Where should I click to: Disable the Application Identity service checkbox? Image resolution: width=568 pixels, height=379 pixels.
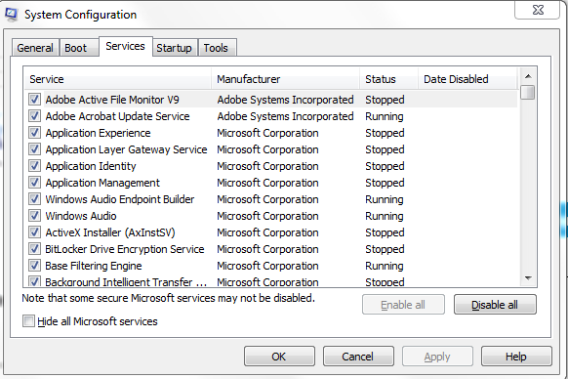(x=34, y=166)
